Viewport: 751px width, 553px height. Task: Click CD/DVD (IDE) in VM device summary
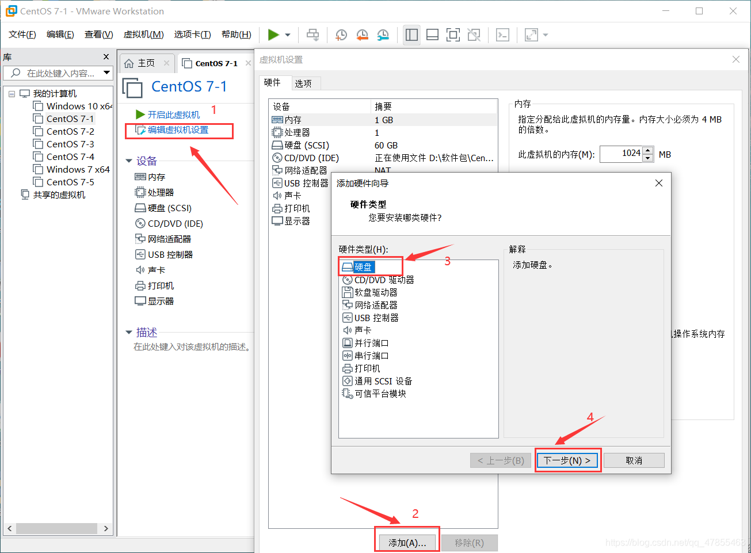[x=169, y=223]
